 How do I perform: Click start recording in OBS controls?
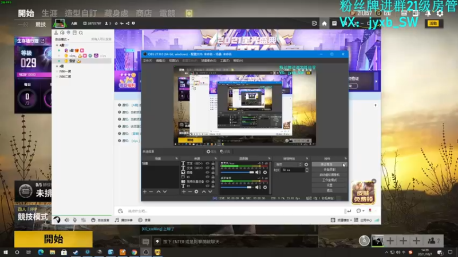coord(329,170)
